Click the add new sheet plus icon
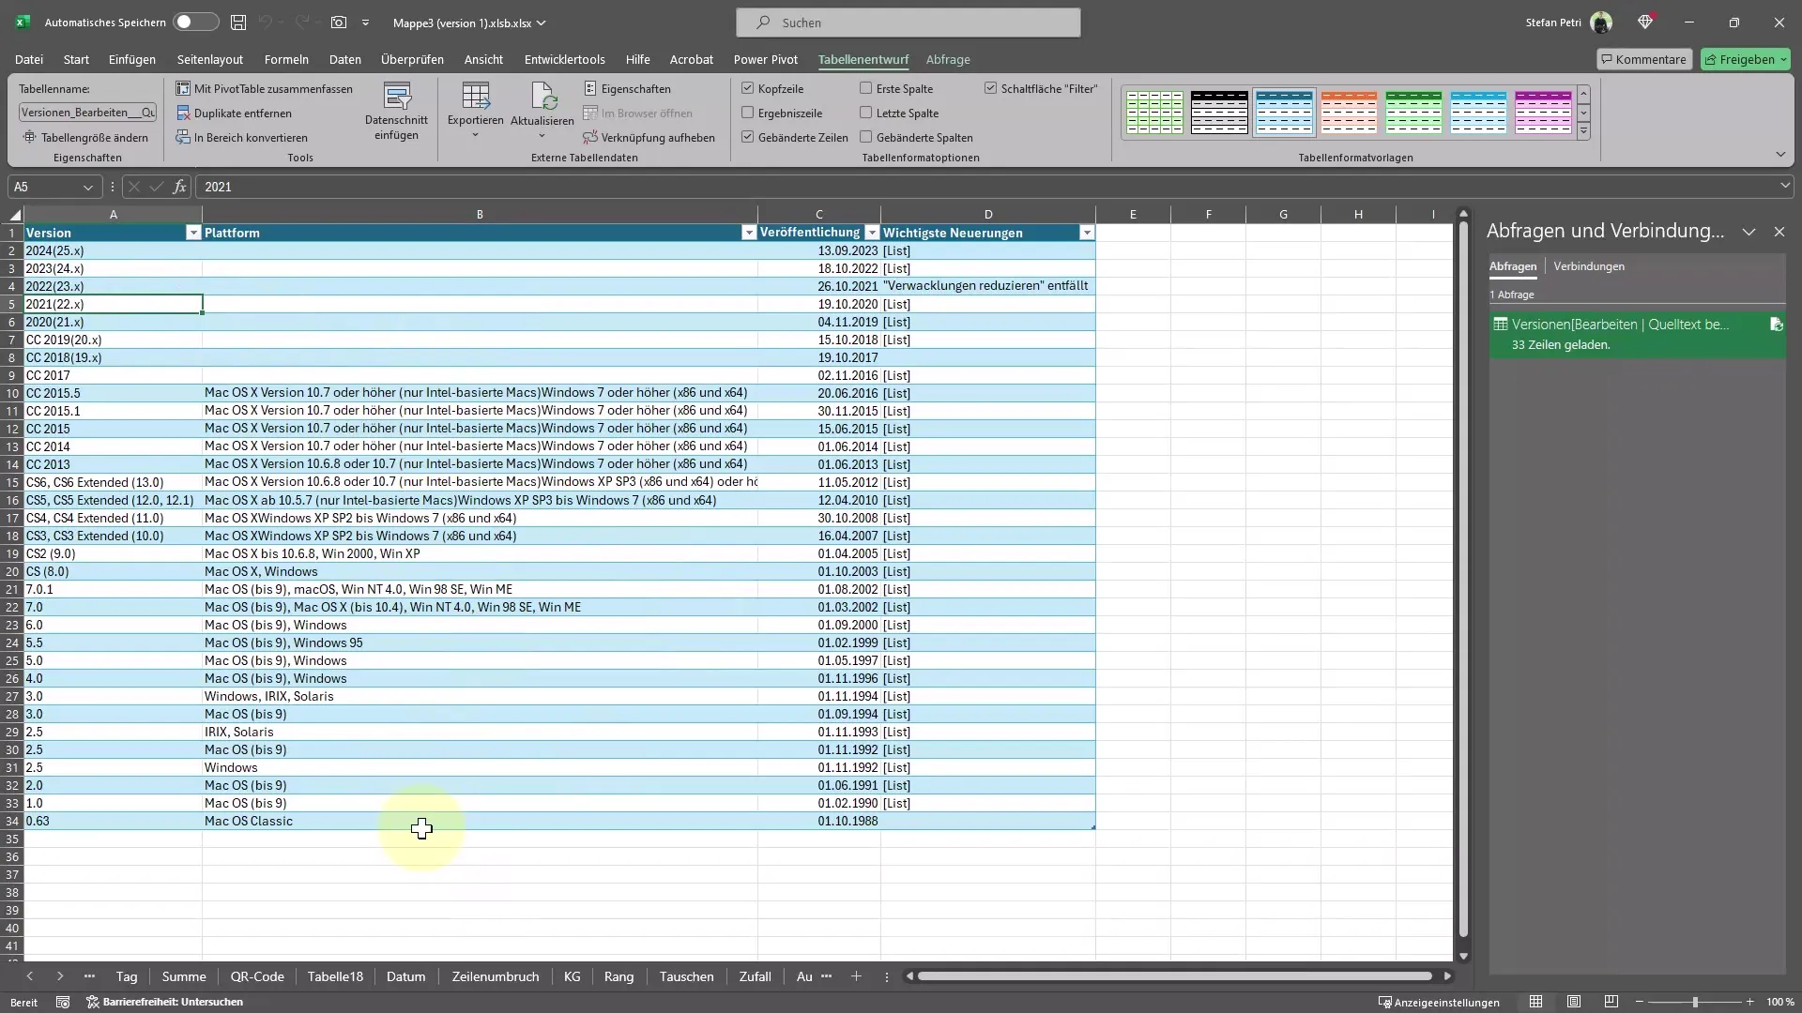The image size is (1802, 1013). (x=856, y=976)
